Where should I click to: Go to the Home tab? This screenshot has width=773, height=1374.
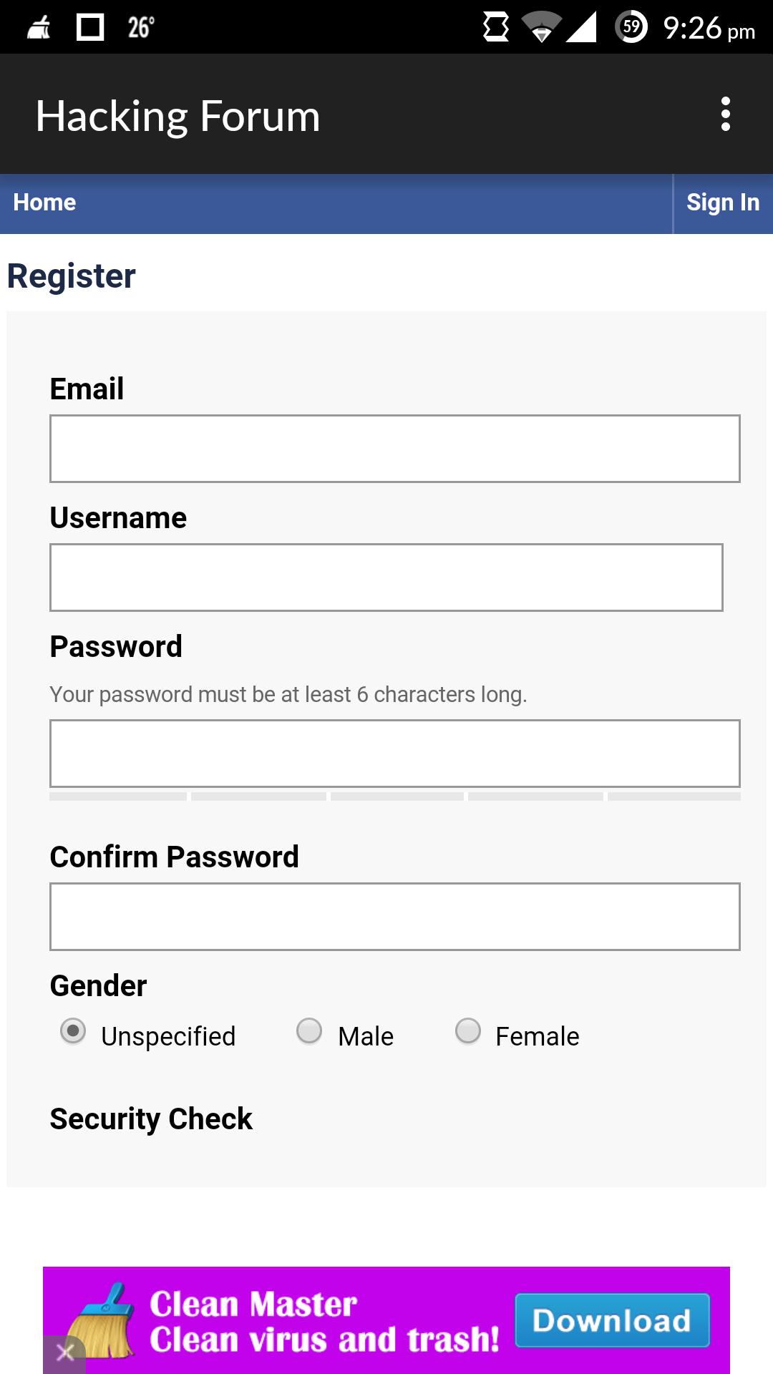[44, 203]
